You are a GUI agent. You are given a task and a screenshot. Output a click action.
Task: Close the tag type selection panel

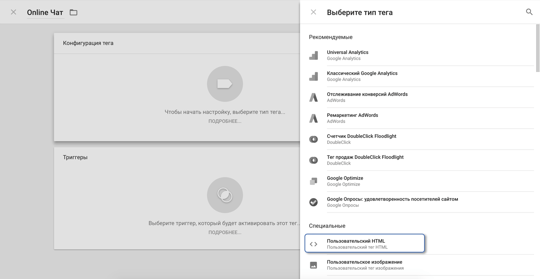click(x=313, y=12)
